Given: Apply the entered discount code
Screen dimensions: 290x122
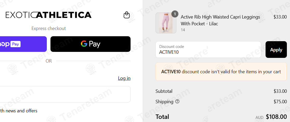Looking at the screenshot, I should click(x=276, y=50).
